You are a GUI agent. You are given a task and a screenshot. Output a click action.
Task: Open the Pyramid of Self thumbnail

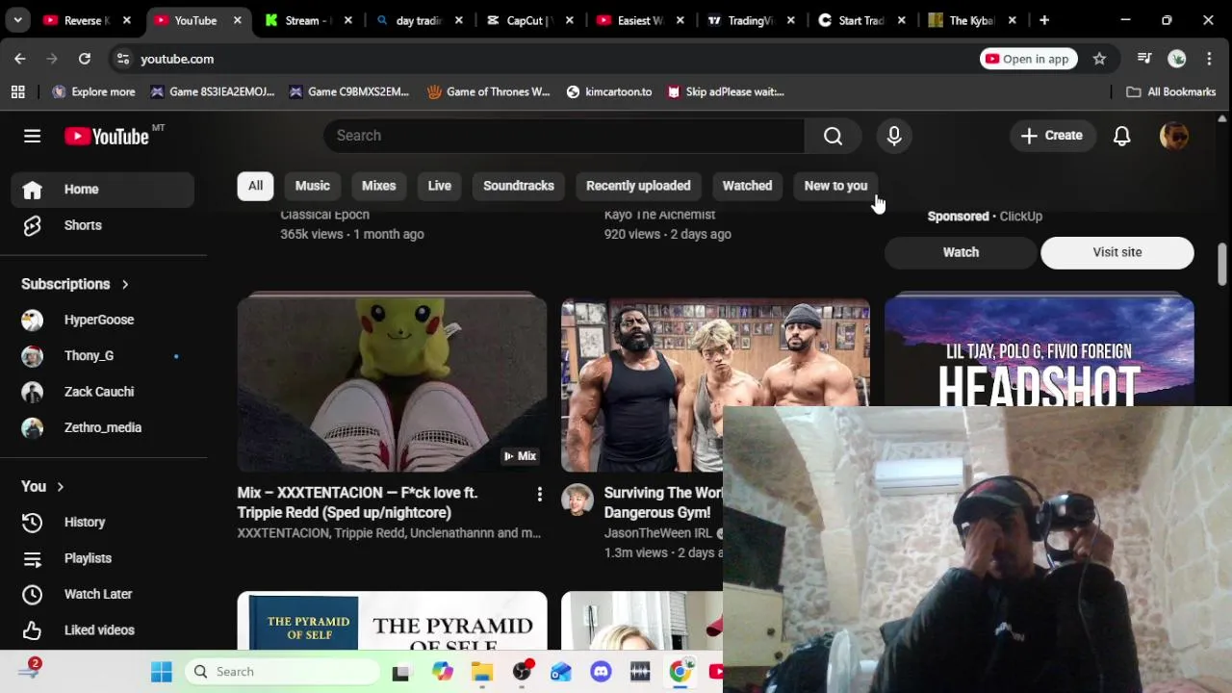[392, 621]
